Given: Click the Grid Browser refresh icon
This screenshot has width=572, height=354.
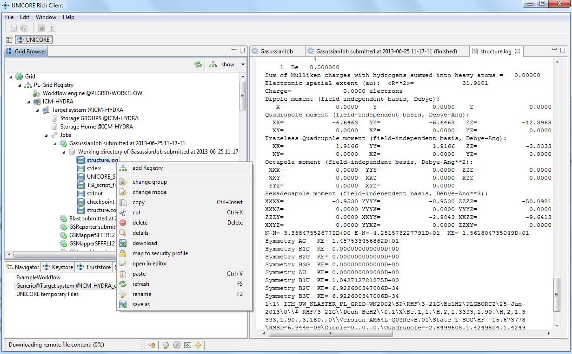Looking at the screenshot, I should [x=198, y=64].
